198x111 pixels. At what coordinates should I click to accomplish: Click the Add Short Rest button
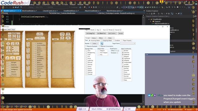(101, 33)
